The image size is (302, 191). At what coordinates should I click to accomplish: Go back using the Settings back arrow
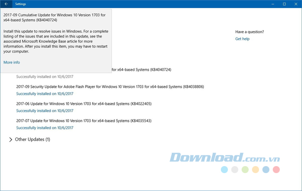(6, 4)
